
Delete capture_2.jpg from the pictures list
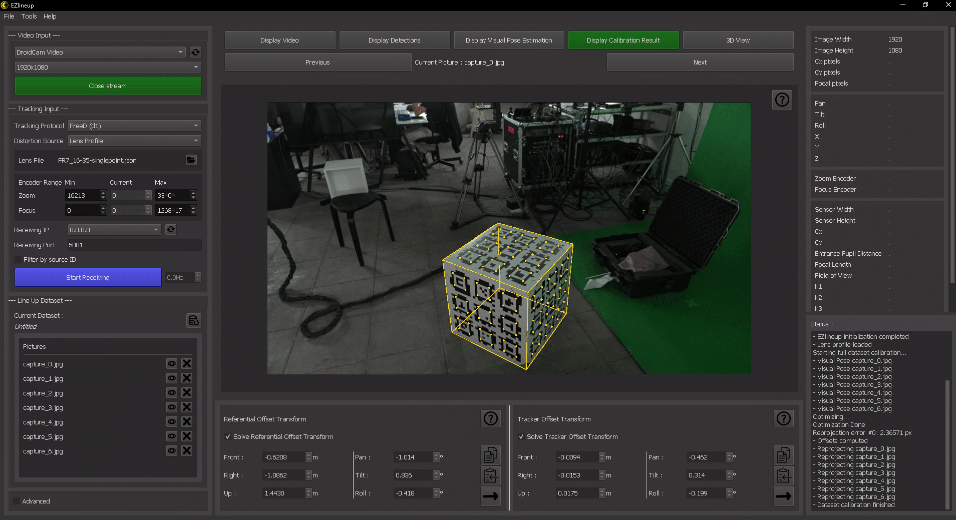point(187,393)
